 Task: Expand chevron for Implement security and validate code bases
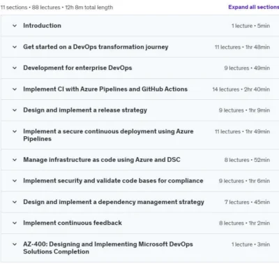[15, 181]
